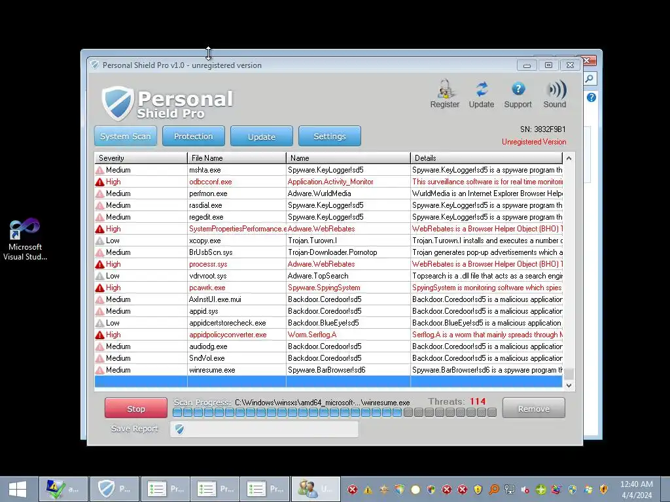Click the threat list scroll up arrow
The image size is (670, 502).
[569, 158]
